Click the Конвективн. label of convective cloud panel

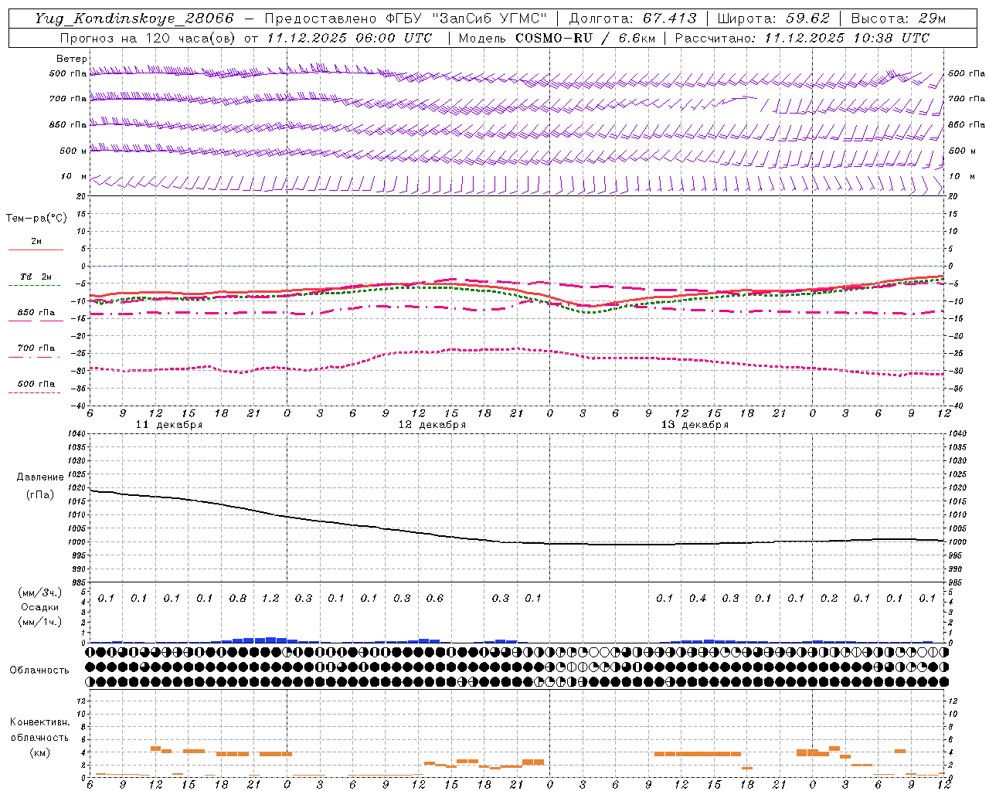(39, 722)
